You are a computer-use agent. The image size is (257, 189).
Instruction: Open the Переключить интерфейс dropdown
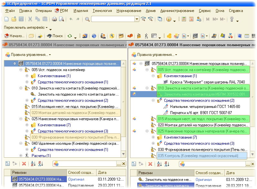(x=26, y=27)
